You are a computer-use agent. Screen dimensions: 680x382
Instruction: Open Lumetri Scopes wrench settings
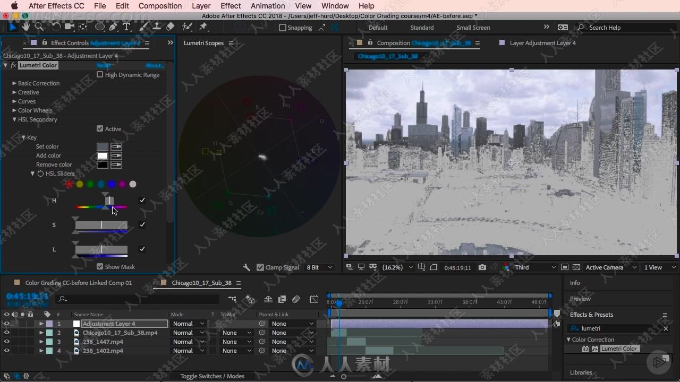246,267
